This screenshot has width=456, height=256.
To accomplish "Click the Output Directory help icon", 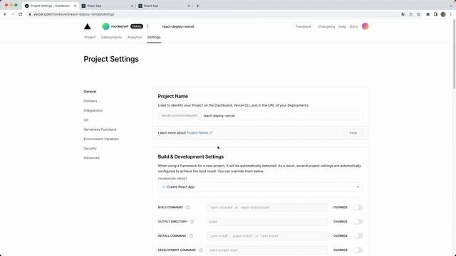I will [192, 222].
